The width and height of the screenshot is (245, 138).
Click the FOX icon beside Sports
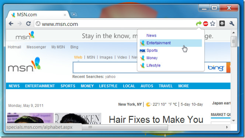(142, 51)
